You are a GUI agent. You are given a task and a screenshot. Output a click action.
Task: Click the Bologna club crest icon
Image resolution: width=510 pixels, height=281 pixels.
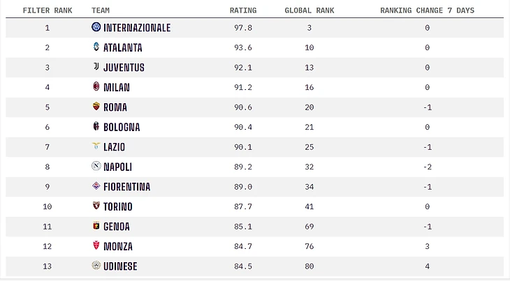pyautogui.click(x=96, y=127)
